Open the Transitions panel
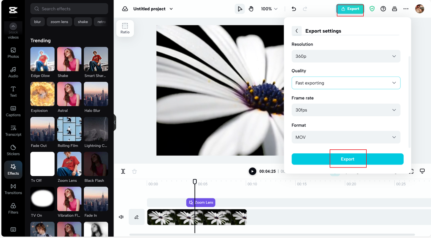This screenshot has width=431, height=238. [13, 189]
